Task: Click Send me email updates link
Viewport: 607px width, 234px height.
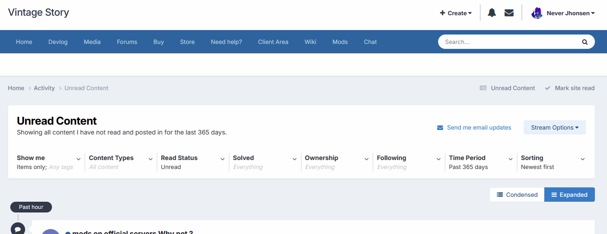Action: 474,127
